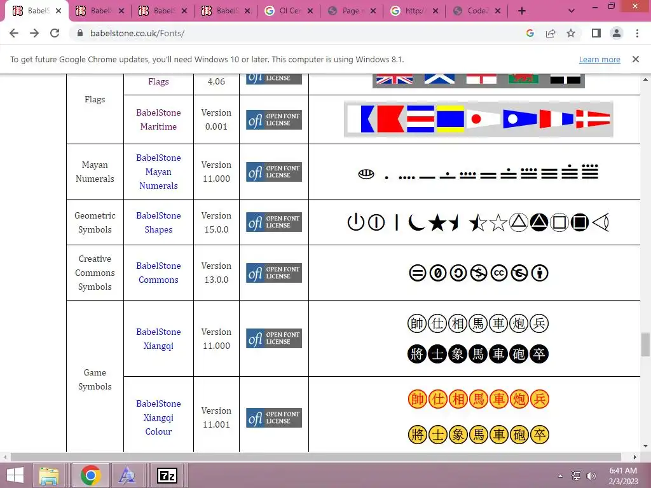Click the scroll down arrow of vertical scrollbar
The width and height of the screenshot is (651, 488).
click(x=645, y=446)
